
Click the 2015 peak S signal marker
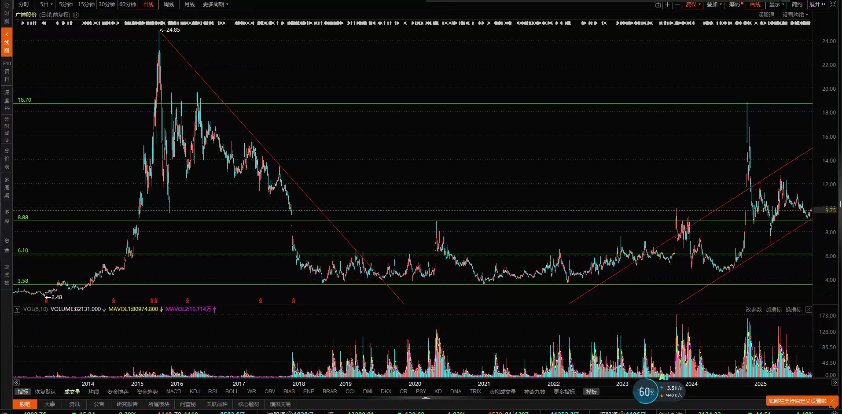[154, 301]
